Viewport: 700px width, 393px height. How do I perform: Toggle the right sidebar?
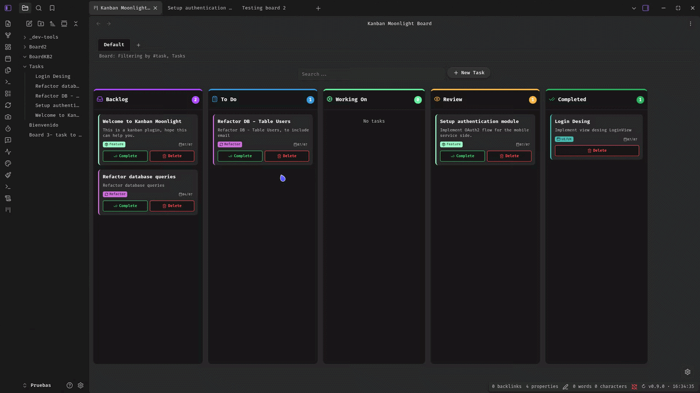(x=646, y=8)
